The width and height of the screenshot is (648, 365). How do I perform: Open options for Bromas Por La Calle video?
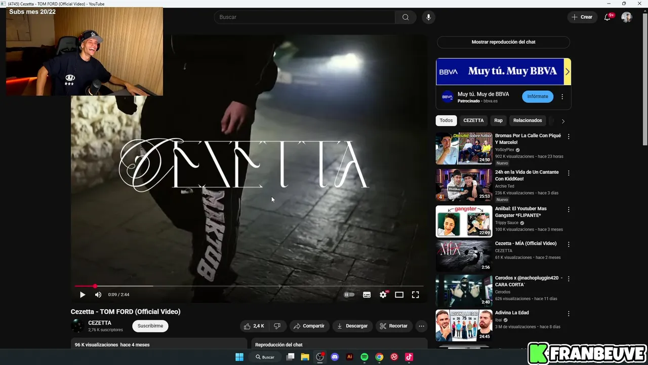[x=569, y=137]
